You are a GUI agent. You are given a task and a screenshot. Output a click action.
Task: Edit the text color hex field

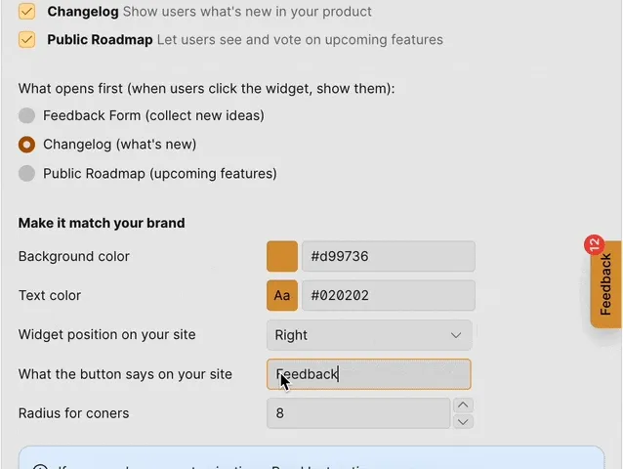[388, 296]
